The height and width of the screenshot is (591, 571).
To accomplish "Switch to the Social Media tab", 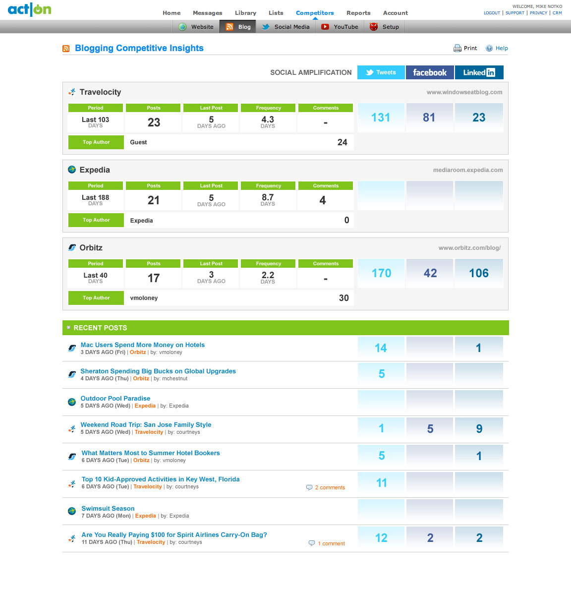I will pos(285,27).
